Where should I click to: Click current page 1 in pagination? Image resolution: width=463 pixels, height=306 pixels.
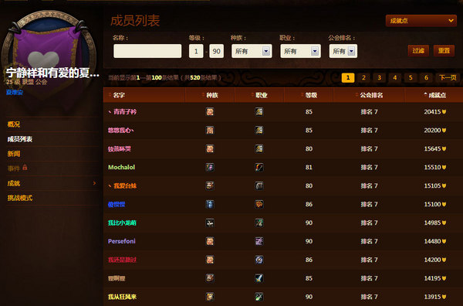click(x=348, y=78)
